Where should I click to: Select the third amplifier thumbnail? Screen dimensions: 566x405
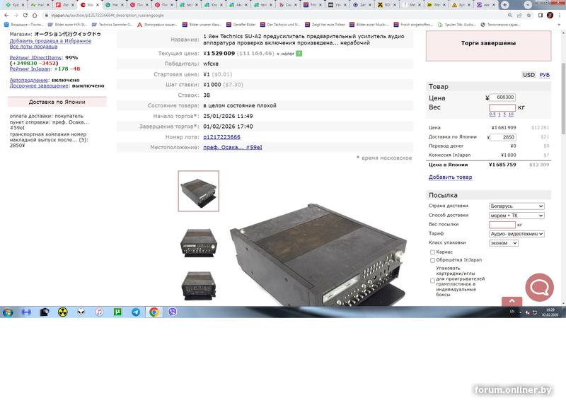click(x=199, y=286)
